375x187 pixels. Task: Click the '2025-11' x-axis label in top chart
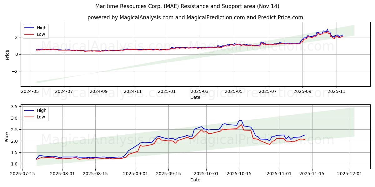(337, 92)
